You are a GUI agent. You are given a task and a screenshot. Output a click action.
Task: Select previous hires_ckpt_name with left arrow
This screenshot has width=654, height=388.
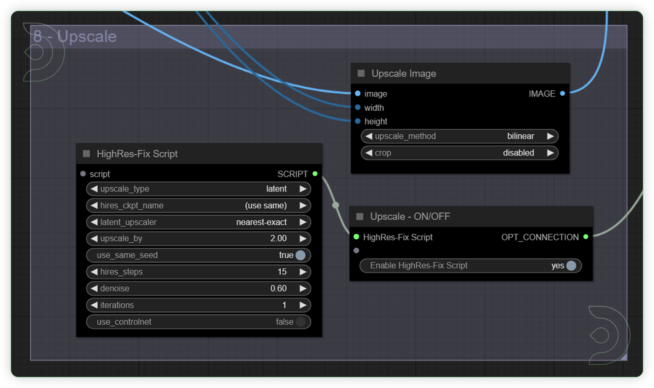coord(94,205)
